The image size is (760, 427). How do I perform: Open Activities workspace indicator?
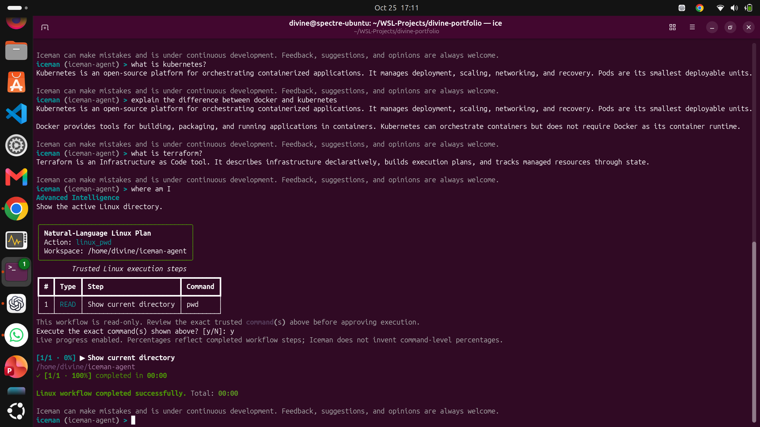(17, 8)
